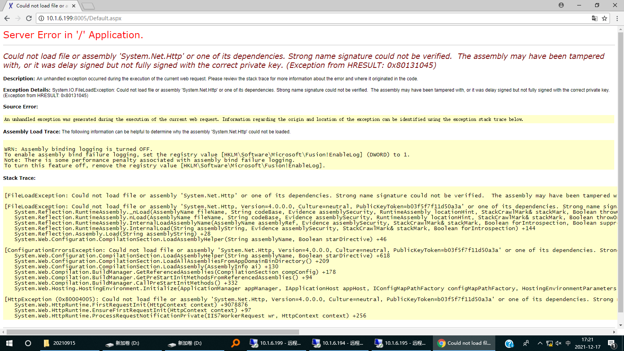
Task: Click the browser Back arrow
Action: [x=7, y=18]
